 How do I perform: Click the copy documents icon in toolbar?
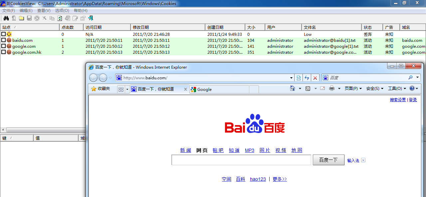52,18
